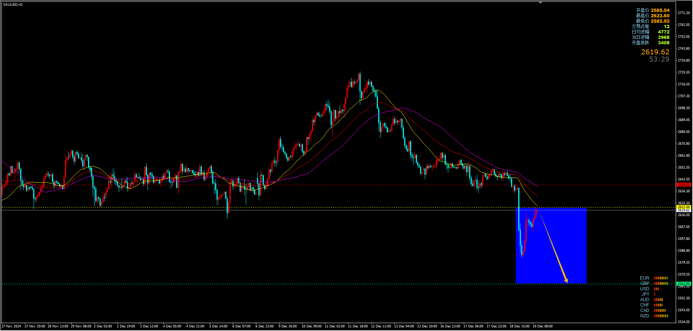Click the GBP currency strength label
Screen dimensions: 693x331
645,283
